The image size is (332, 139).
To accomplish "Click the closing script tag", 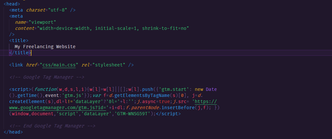I will tap(168, 114).
